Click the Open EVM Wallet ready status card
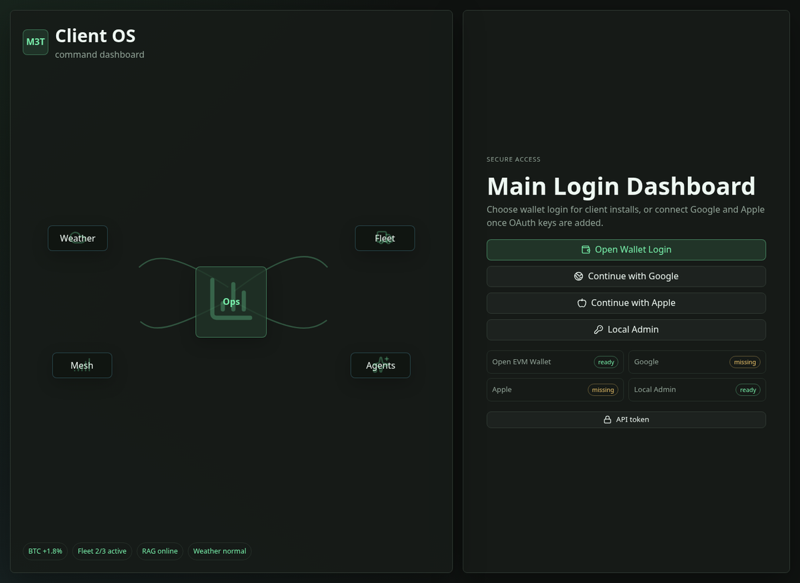The width and height of the screenshot is (800, 583). click(x=555, y=362)
